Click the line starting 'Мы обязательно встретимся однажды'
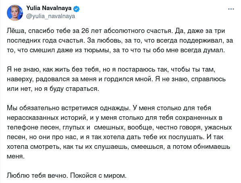241x183 pixels. point(109,108)
